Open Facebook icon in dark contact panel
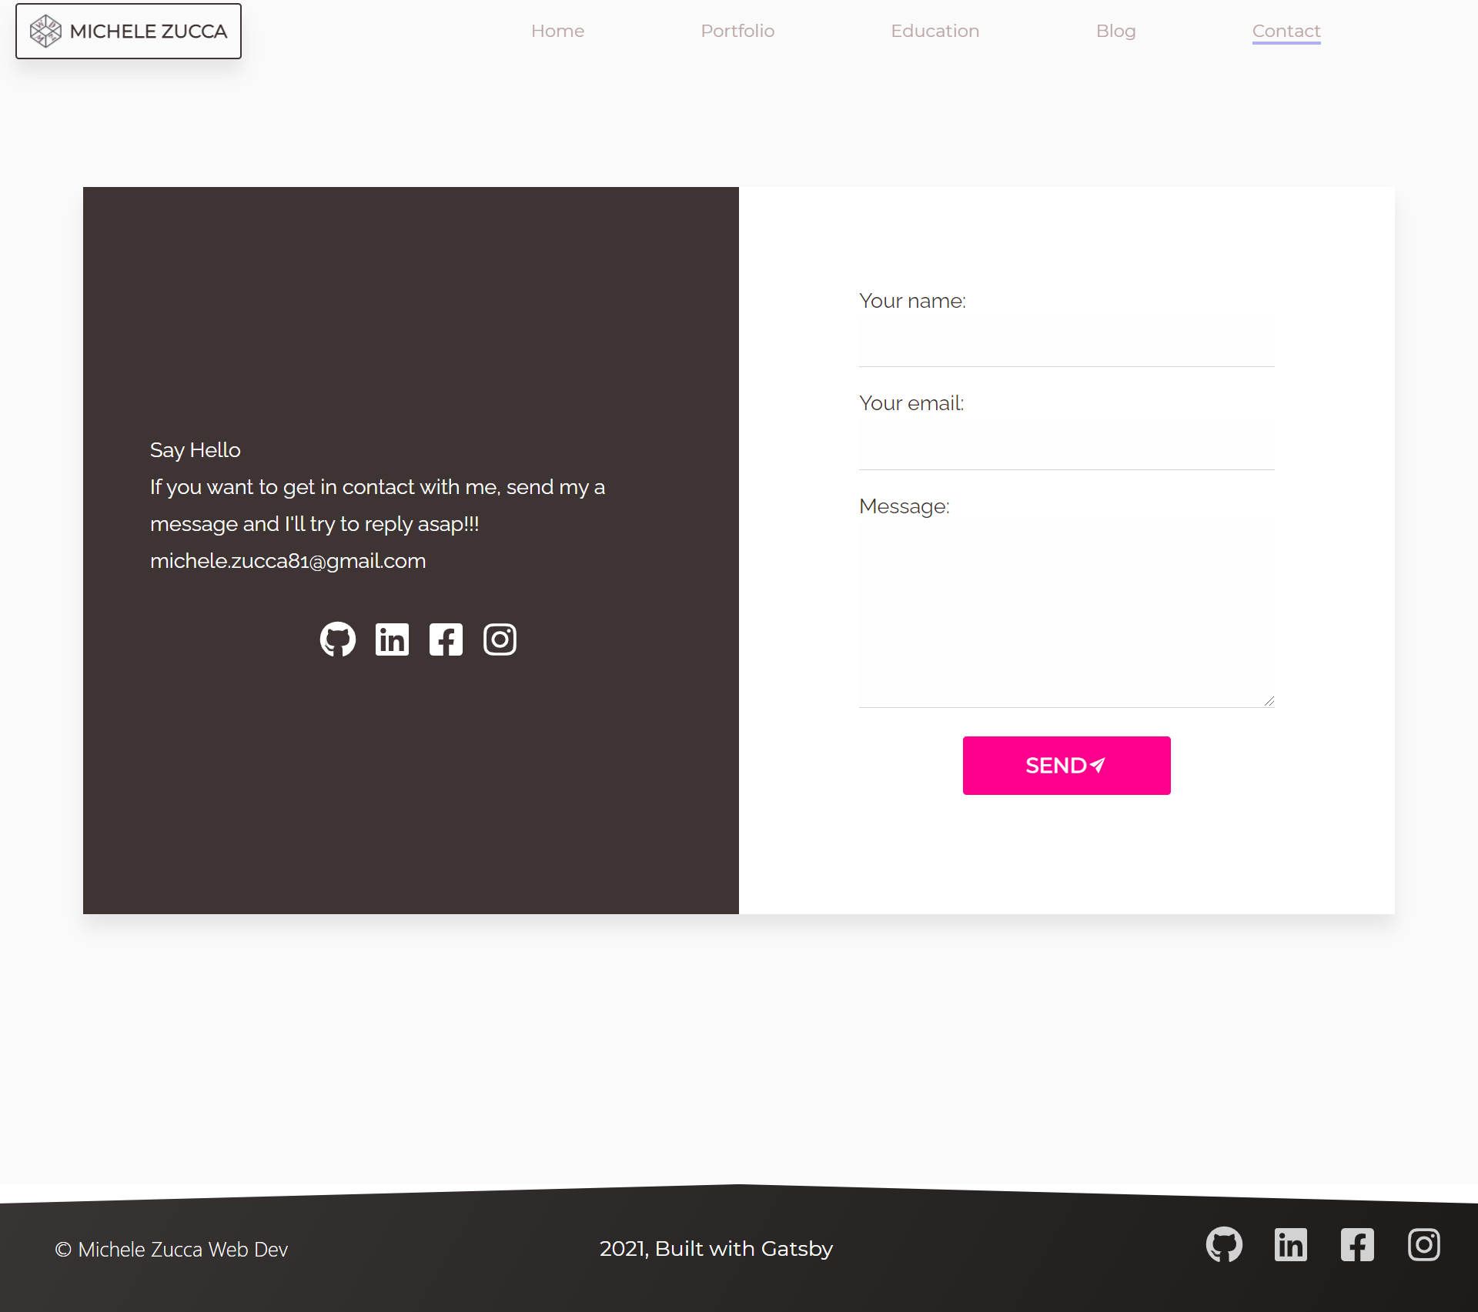The image size is (1478, 1312). tap(446, 639)
